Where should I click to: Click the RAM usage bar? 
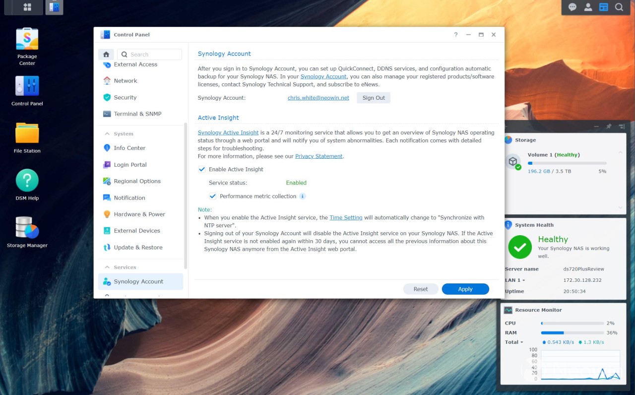click(572, 333)
